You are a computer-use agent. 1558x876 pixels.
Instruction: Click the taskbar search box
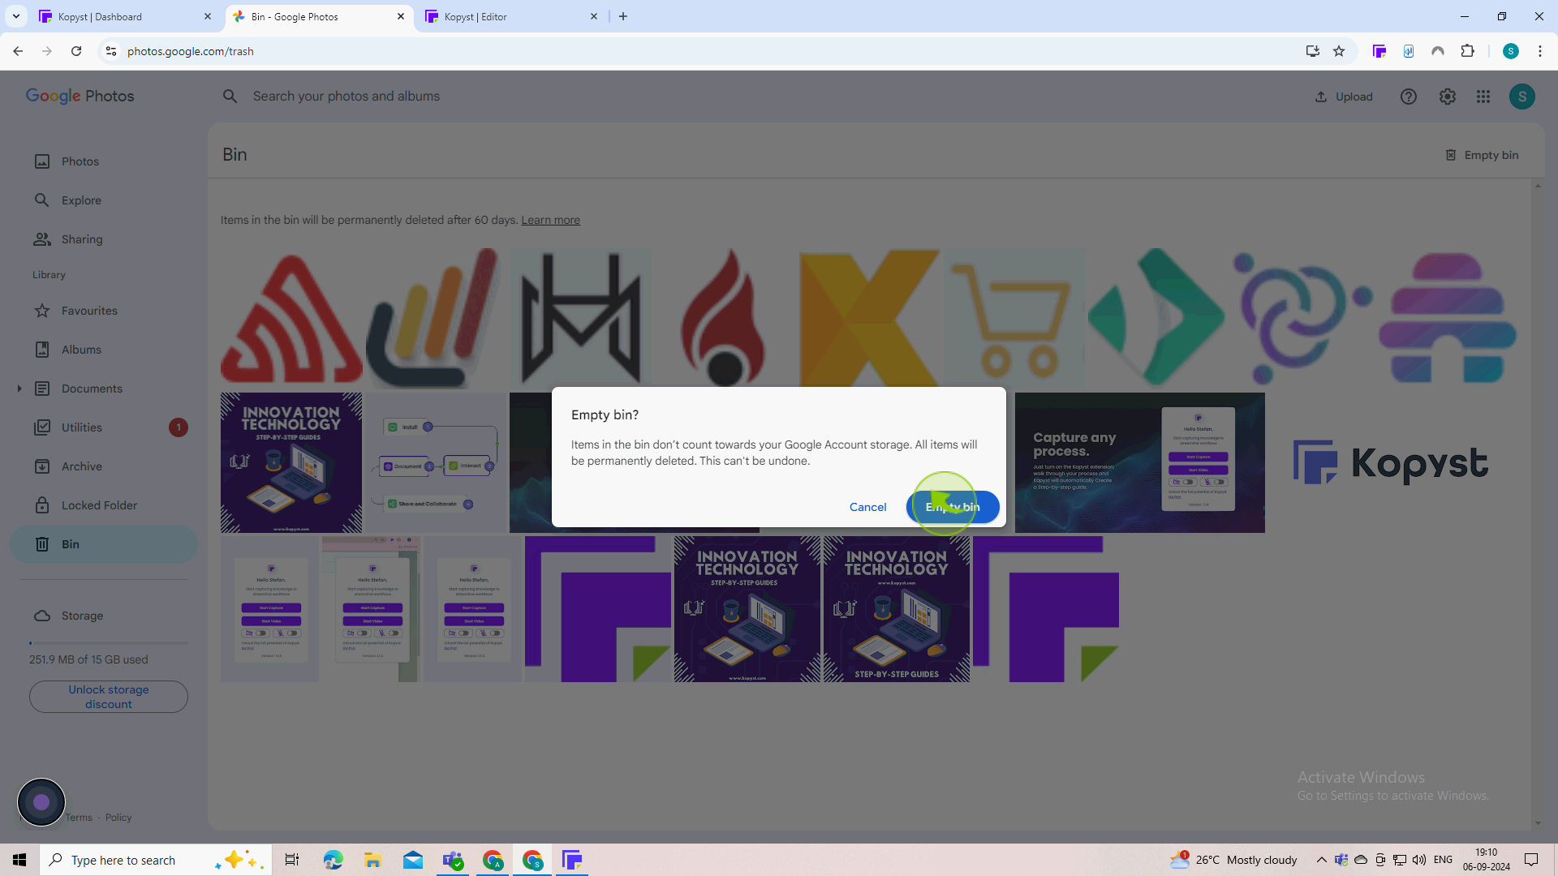click(x=154, y=860)
